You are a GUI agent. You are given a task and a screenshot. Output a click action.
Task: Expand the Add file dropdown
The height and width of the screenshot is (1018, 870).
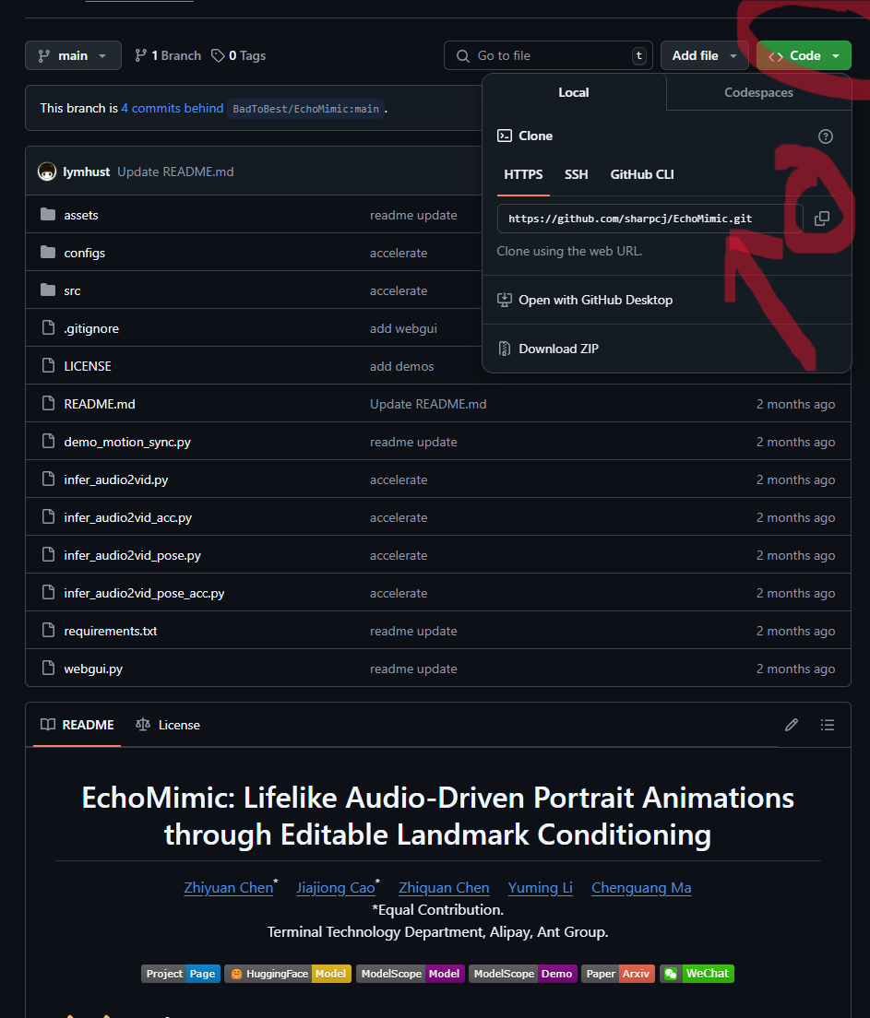click(x=704, y=55)
